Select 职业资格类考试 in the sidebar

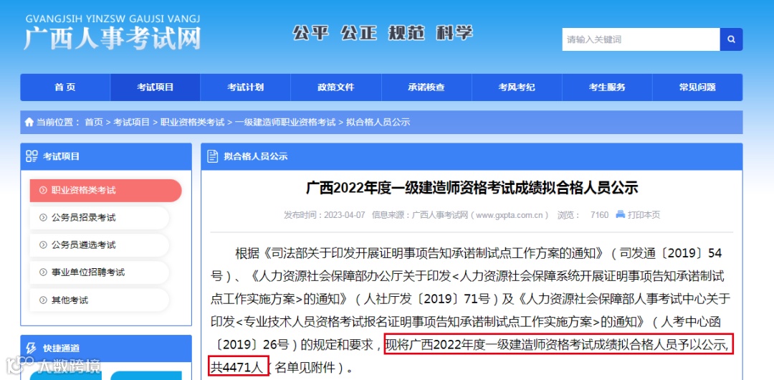pyautogui.click(x=105, y=190)
